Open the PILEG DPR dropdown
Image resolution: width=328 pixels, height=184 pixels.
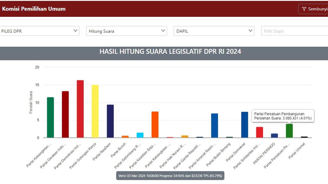coord(40,31)
